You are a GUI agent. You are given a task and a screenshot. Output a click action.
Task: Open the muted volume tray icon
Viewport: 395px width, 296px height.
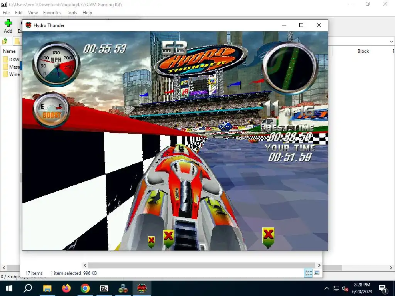tap(345, 288)
